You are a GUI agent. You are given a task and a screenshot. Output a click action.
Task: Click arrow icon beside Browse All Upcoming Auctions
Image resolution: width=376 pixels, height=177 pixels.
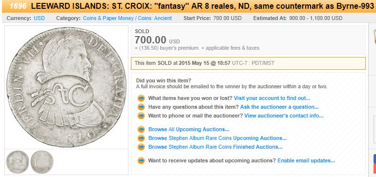[141, 129]
